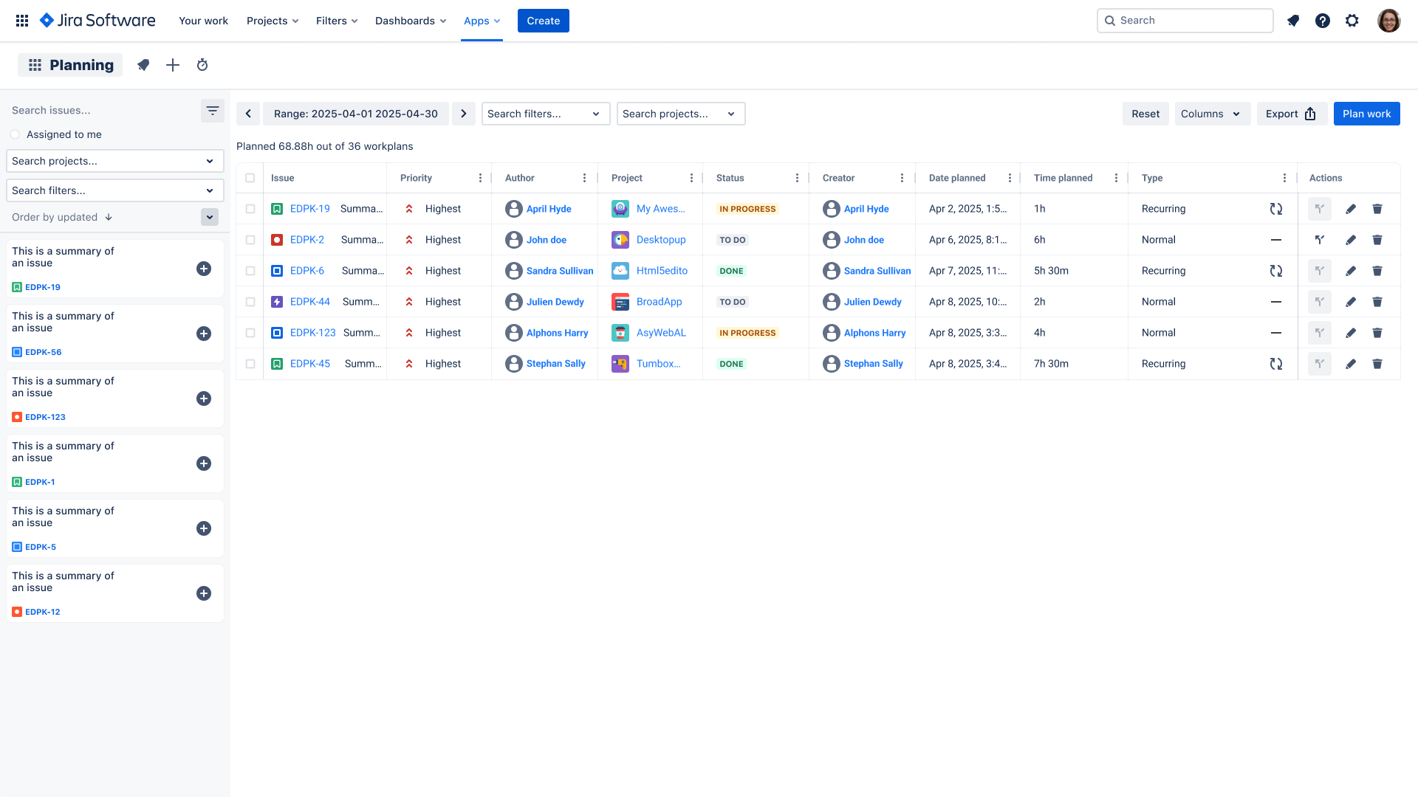Enable the Assigned to me option

[x=15, y=134]
